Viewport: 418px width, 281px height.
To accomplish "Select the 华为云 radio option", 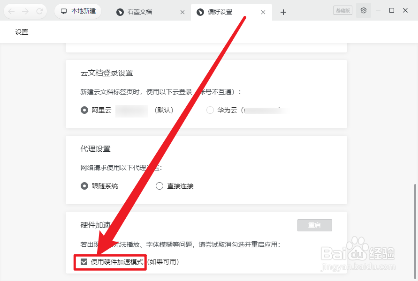I will click(x=210, y=110).
